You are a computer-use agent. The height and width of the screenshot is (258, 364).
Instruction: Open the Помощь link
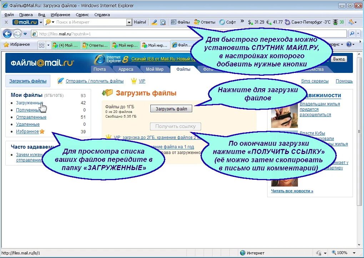pos(344,81)
